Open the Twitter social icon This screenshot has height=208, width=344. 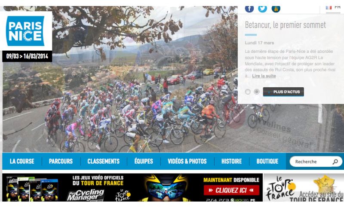coord(262,9)
